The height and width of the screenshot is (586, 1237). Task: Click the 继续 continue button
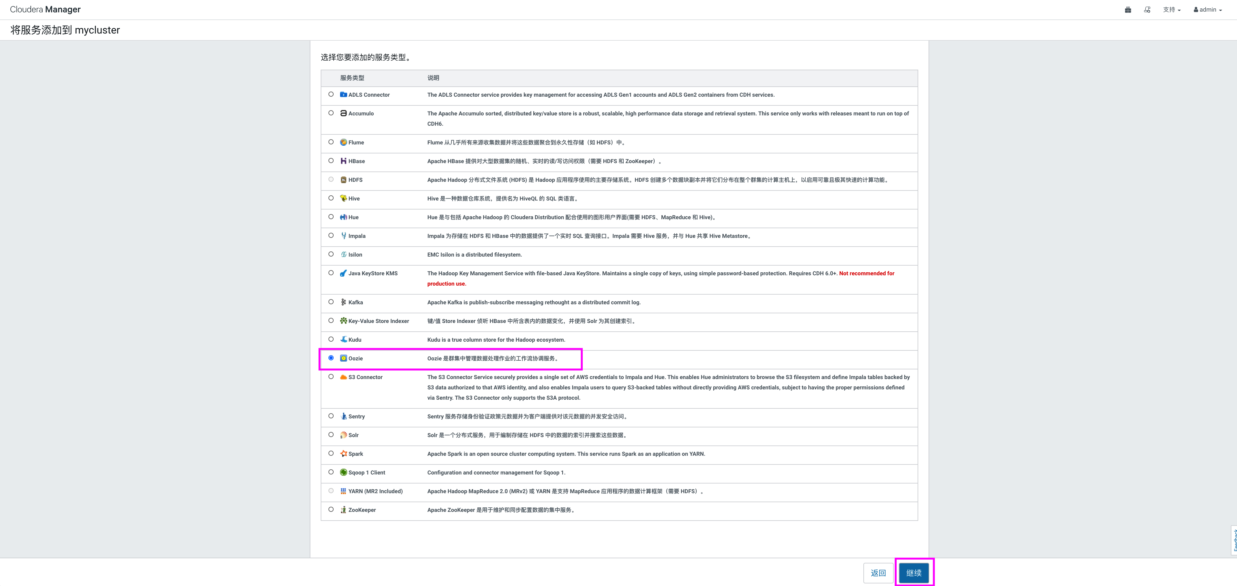tap(914, 573)
